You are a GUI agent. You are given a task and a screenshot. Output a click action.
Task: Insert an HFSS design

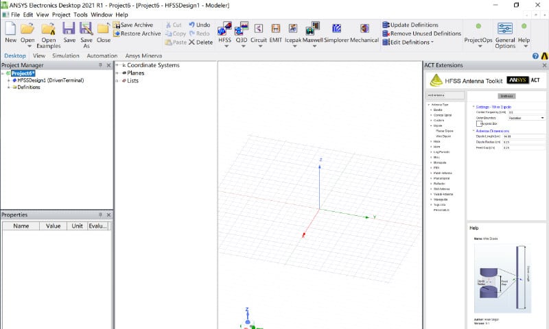(x=224, y=29)
